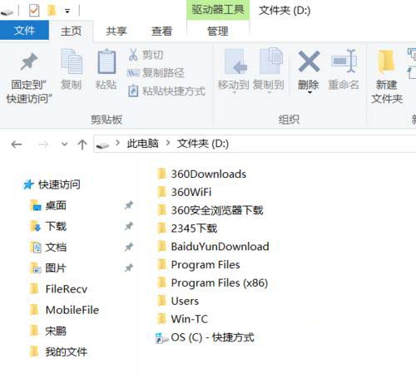Screen dimensions: 416x373
Task: Unpin Desktop (桌面) via its pin icon
Action: [129, 205]
